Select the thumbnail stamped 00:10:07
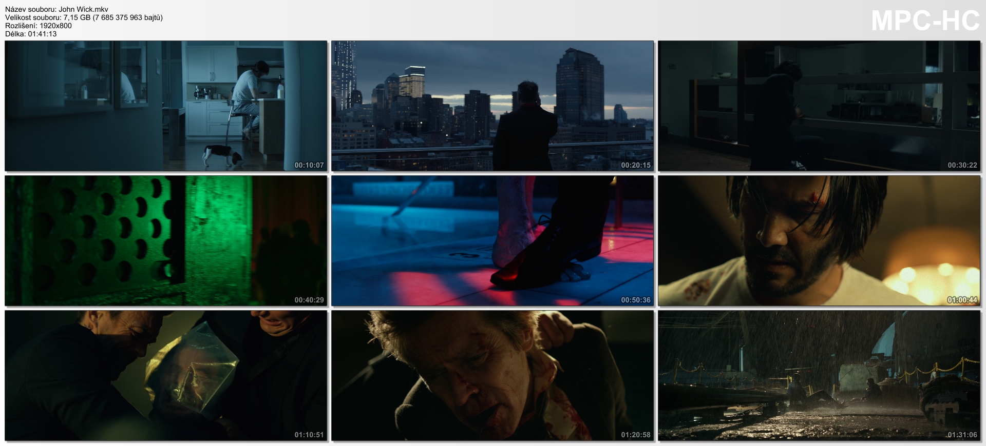986x446 pixels. [166, 106]
